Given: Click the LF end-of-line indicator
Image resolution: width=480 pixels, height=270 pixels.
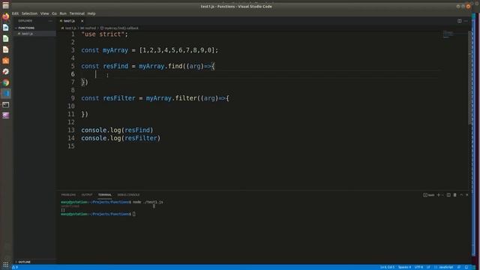Looking at the screenshot, I should [x=428, y=267].
